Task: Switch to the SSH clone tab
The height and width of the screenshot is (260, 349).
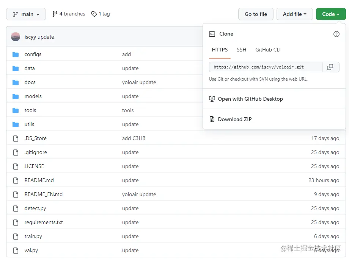Action: tap(242, 50)
